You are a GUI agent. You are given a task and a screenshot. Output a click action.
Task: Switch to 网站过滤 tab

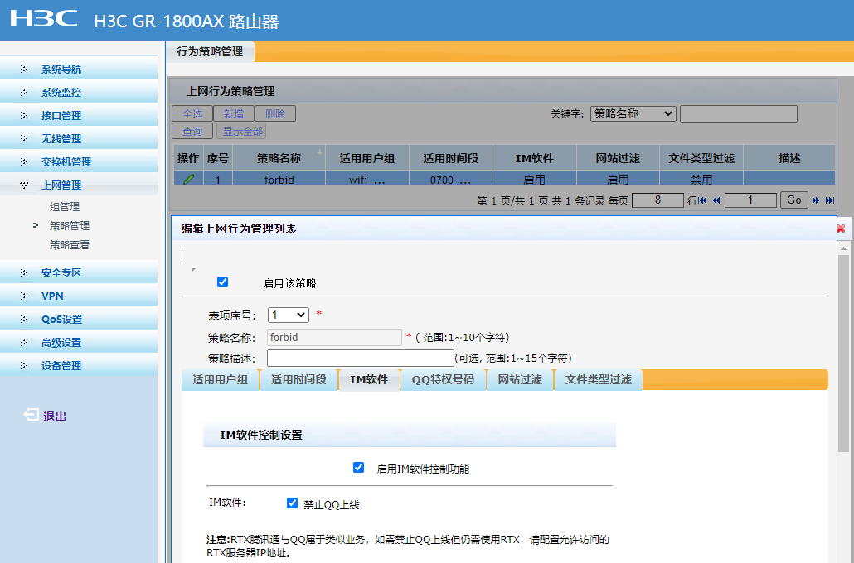(x=520, y=380)
